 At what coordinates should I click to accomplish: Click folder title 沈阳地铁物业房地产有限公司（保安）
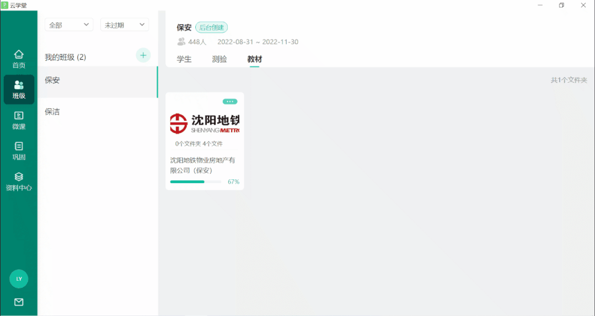point(202,165)
